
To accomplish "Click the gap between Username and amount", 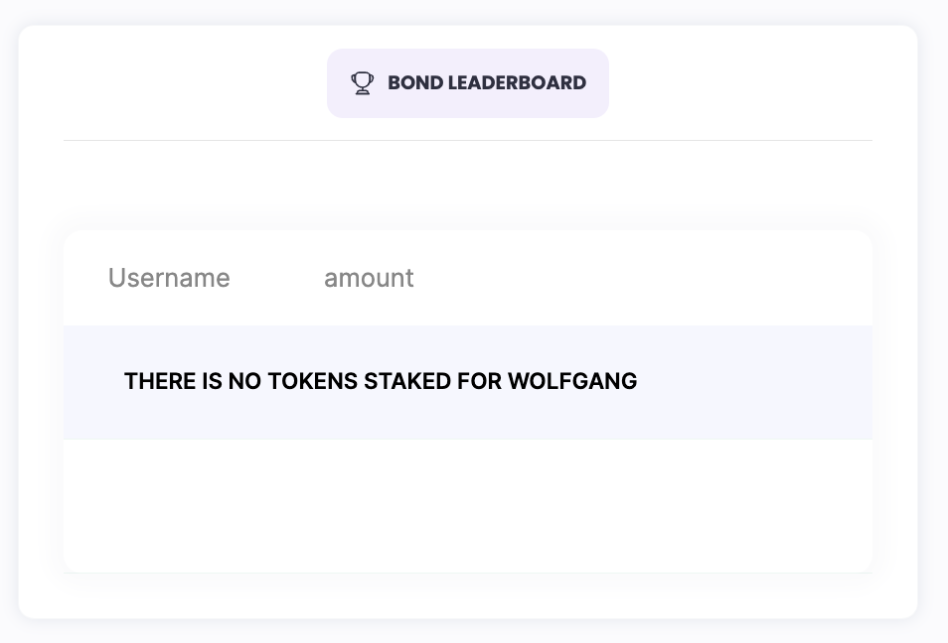I will pyautogui.click(x=277, y=279).
